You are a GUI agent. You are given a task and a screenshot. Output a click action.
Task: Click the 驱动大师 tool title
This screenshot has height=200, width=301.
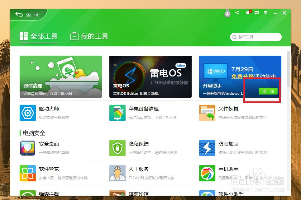[49, 109]
